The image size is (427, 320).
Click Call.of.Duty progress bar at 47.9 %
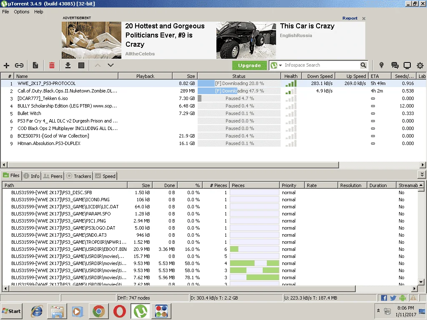pos(239,91)
